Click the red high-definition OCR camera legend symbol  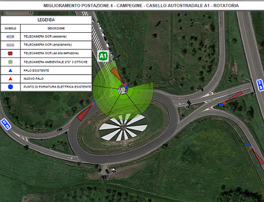[10, 53]
